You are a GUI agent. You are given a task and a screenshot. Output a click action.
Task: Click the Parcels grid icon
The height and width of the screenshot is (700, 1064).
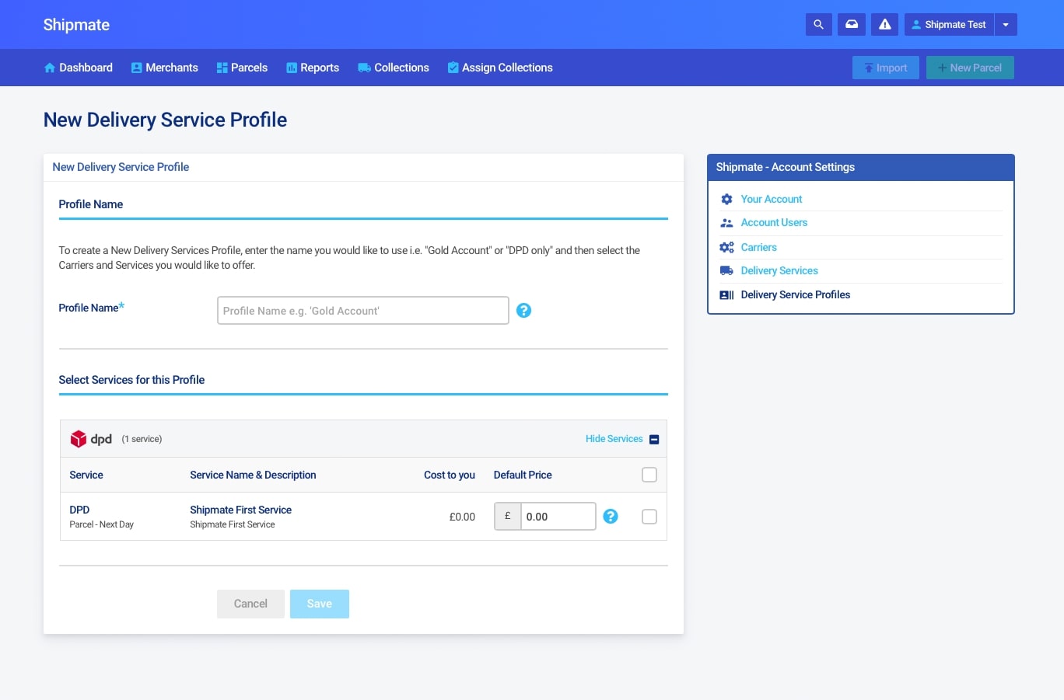point(222,68)
